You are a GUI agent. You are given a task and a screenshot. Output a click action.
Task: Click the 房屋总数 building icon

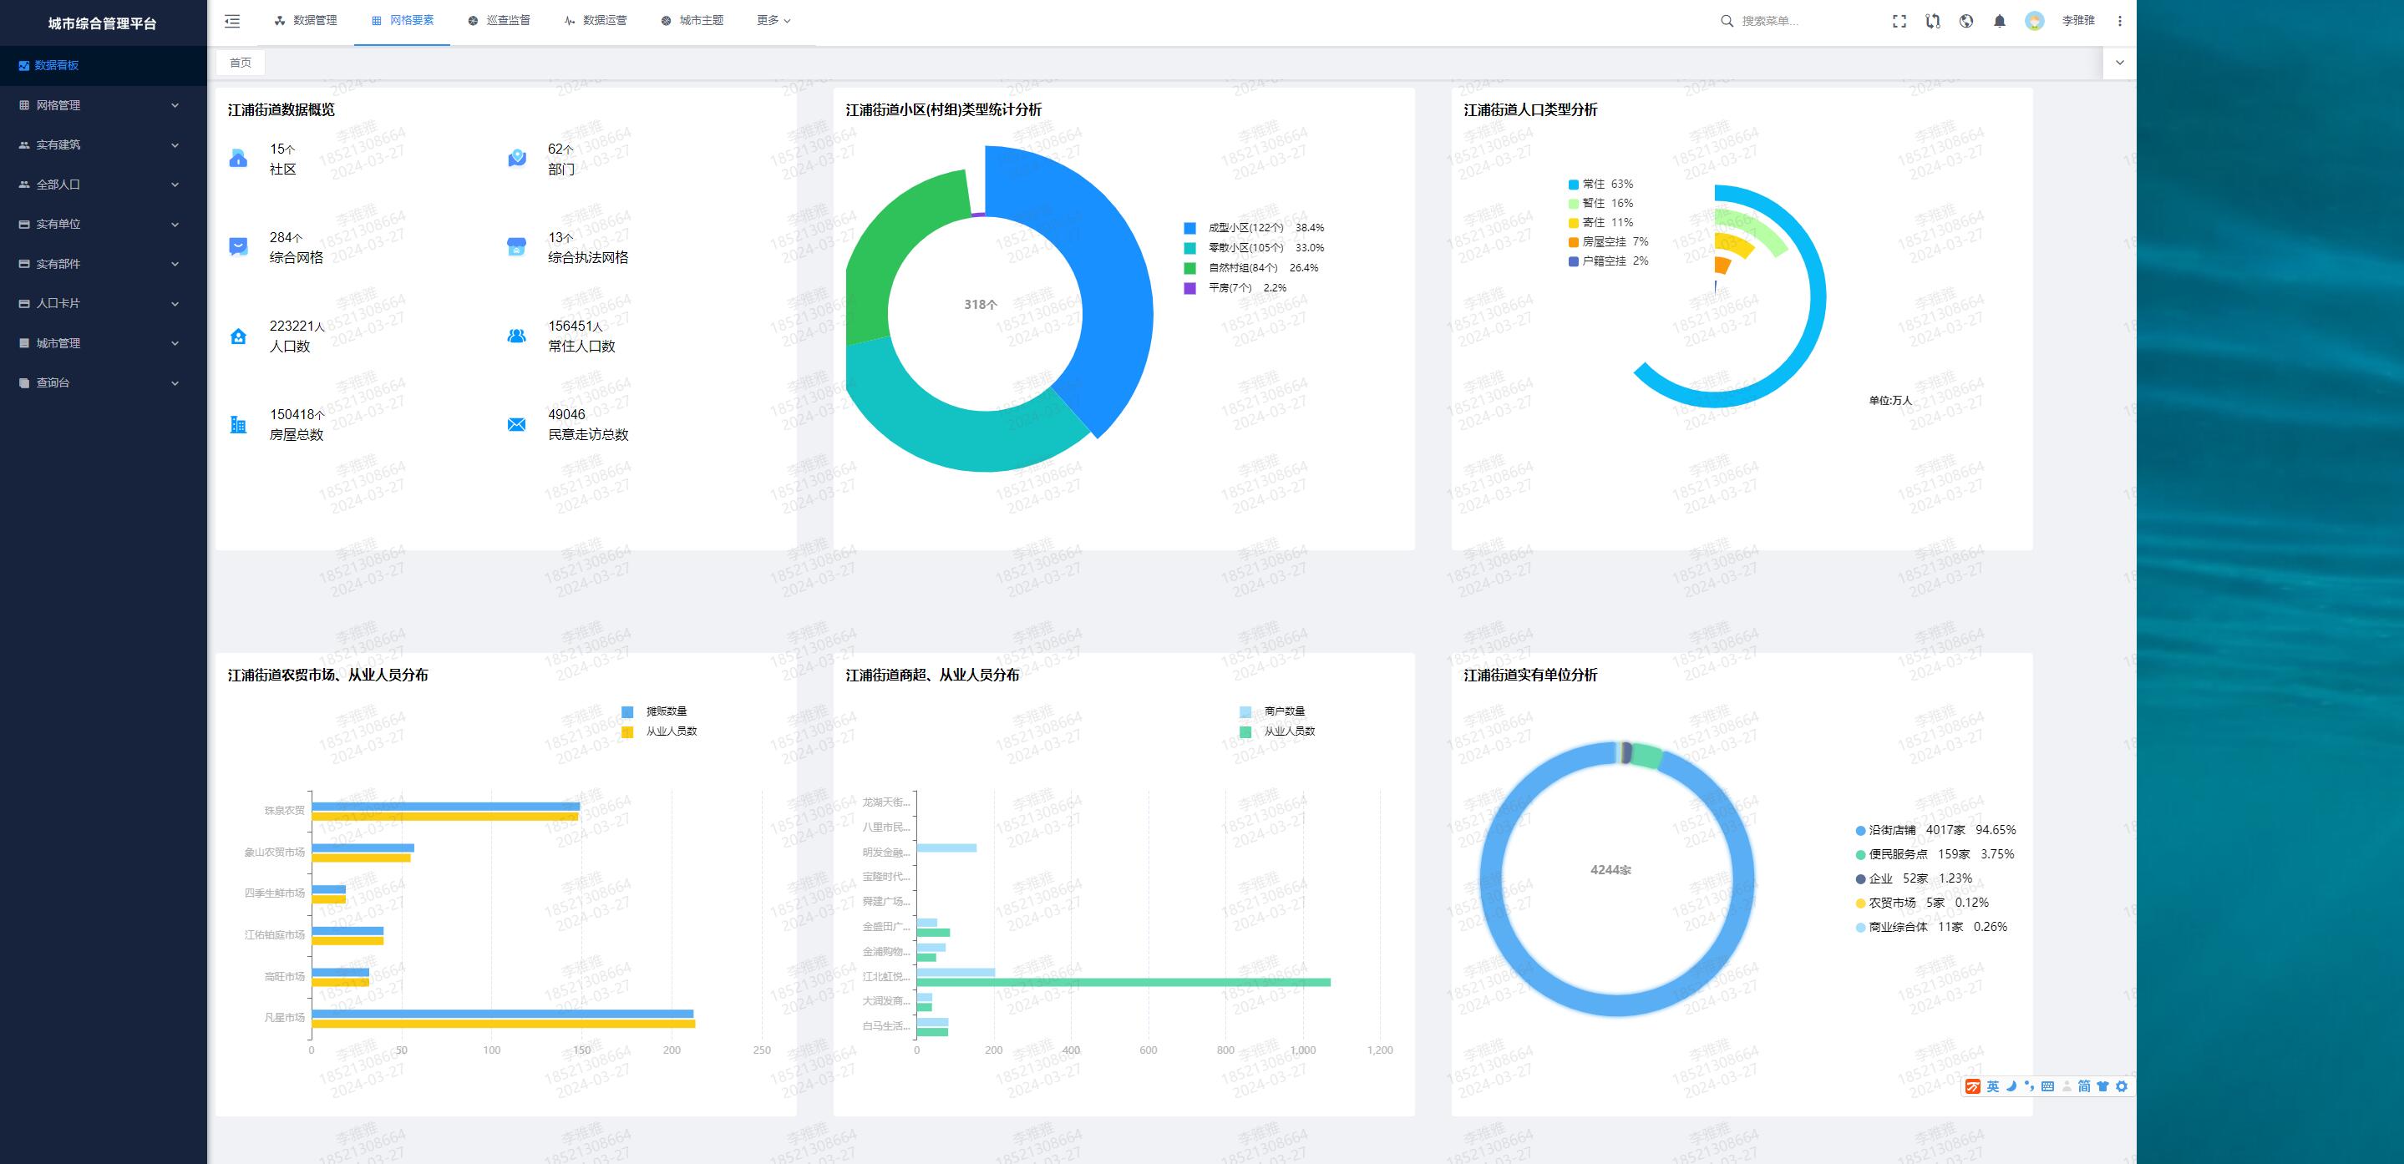click(x=238, y=424)
